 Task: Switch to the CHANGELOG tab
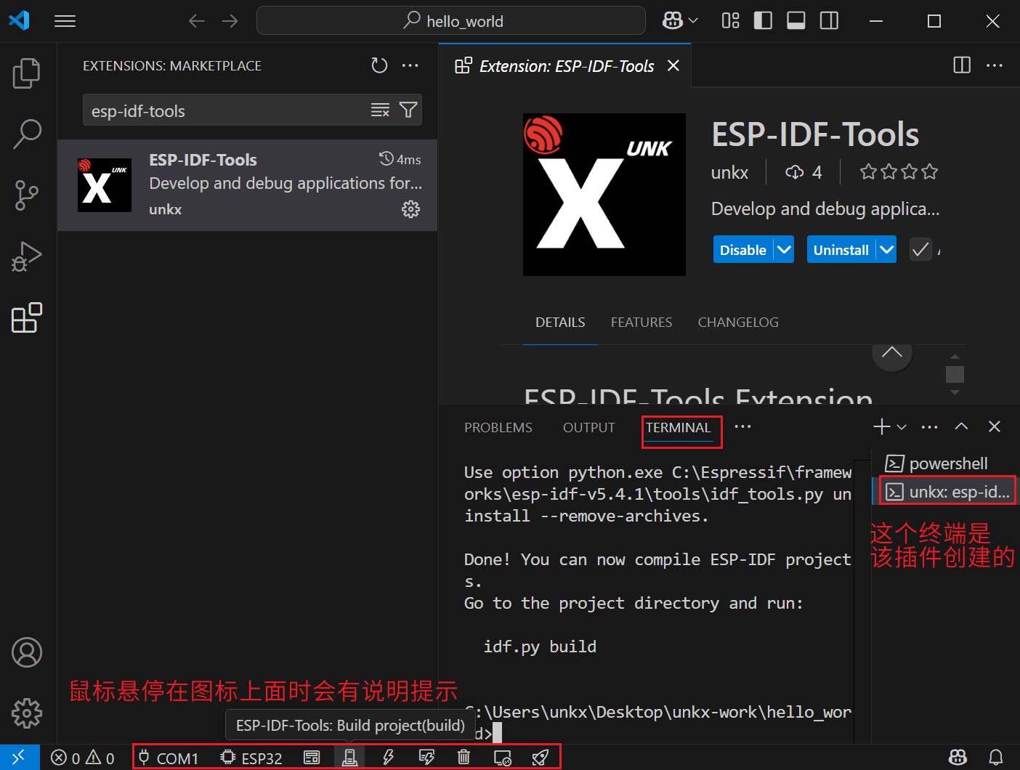coord(738,322)
